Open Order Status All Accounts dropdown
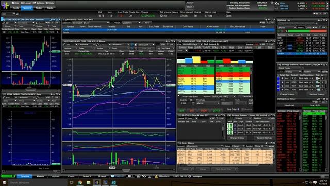The image size is (330, 186). point(204,146)
